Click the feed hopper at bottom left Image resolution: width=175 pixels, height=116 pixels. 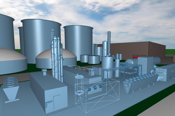pyautogui.click(x=11, y=89)
